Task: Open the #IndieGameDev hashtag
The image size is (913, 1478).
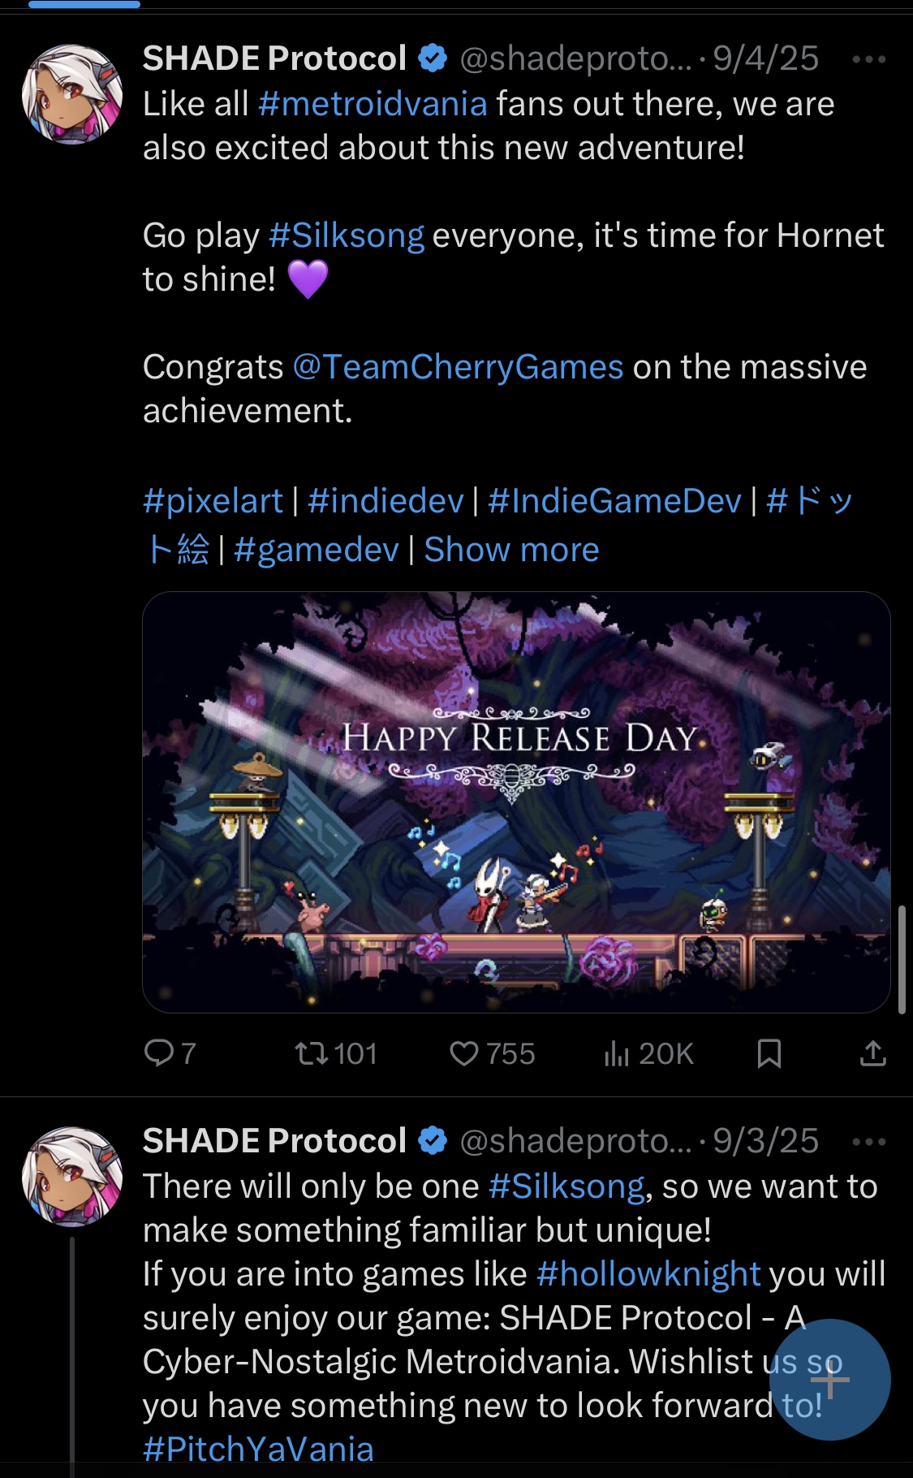Action: (614, 501)
